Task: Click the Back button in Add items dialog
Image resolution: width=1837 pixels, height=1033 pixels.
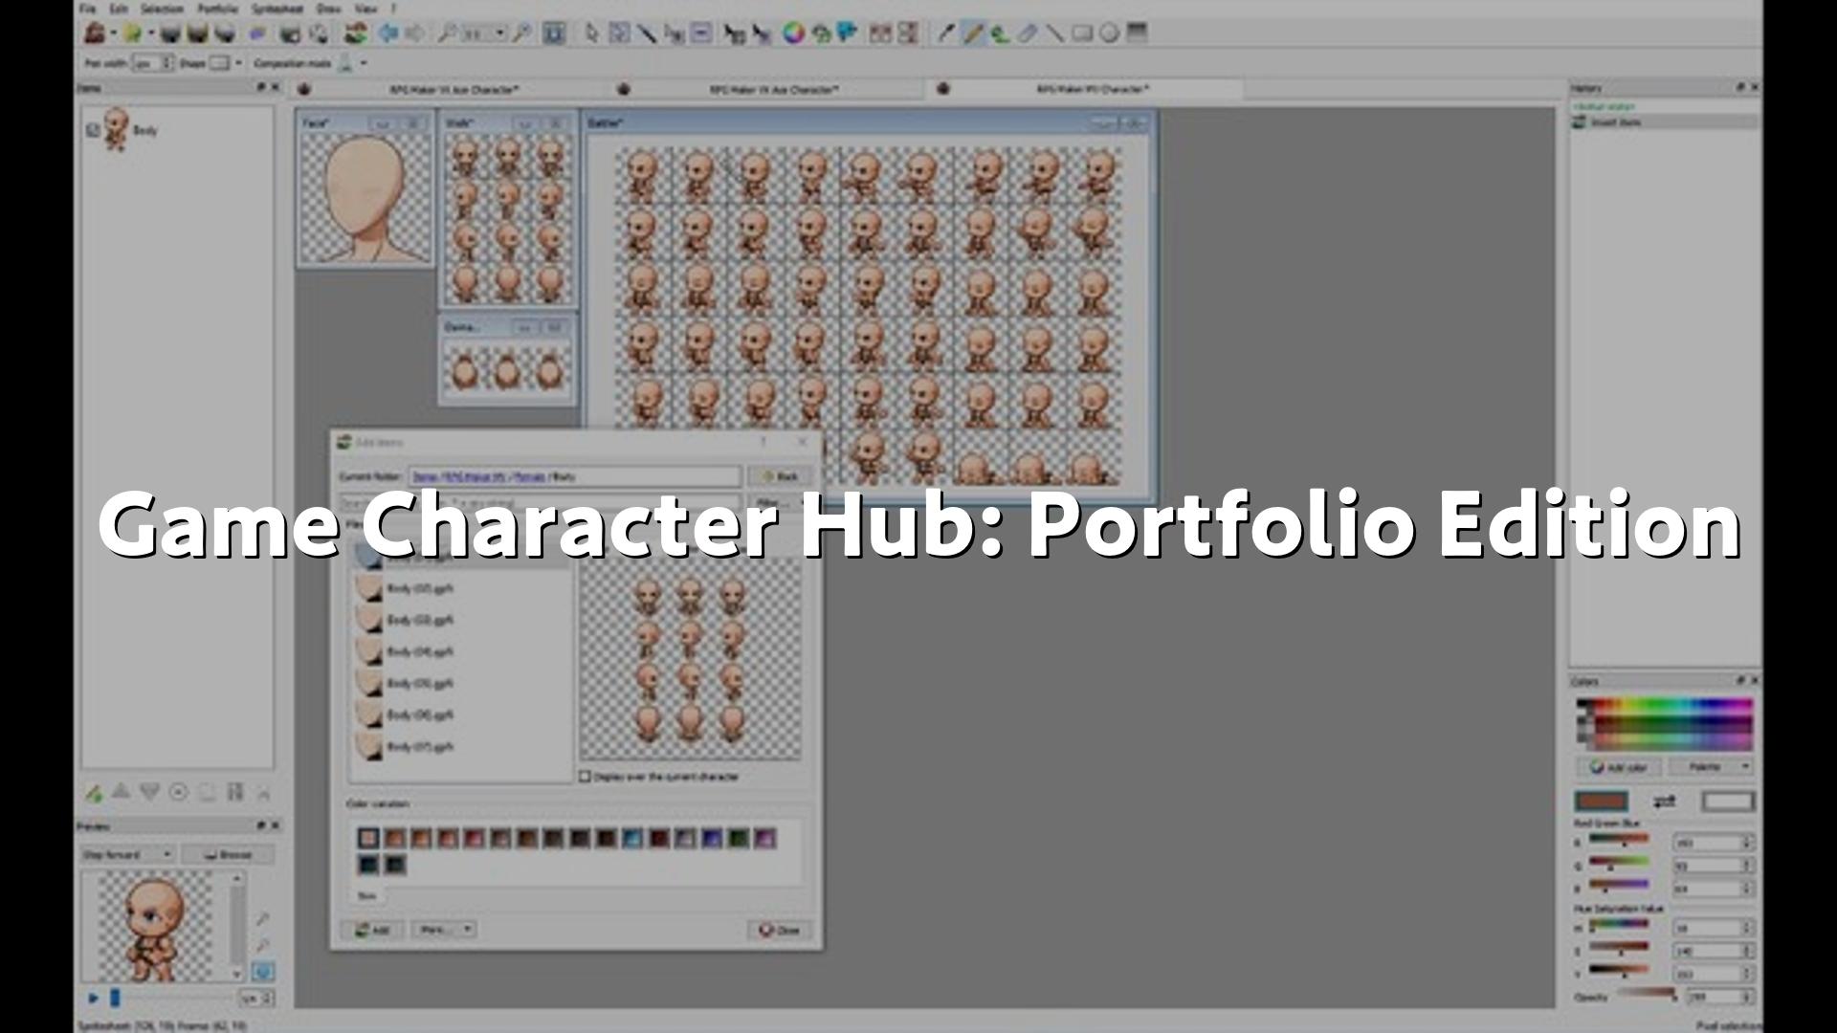Action: (780, 476)
